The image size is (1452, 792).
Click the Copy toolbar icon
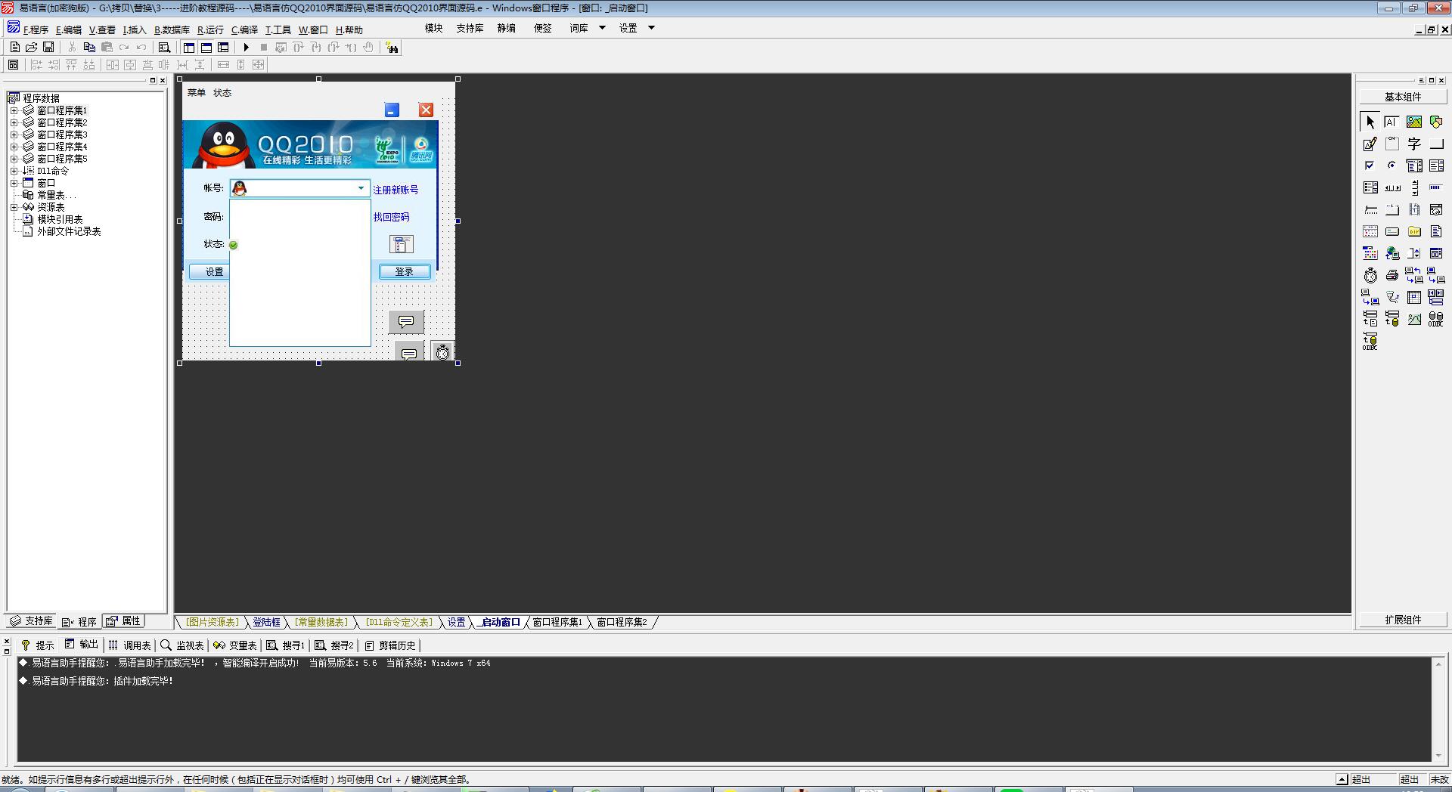click(89, 47)
